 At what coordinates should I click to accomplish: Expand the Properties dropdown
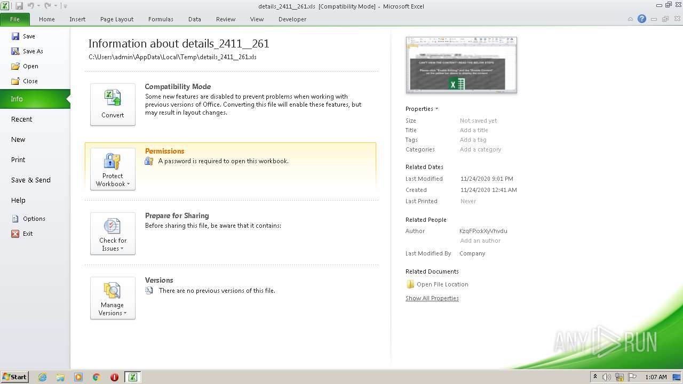point(422,109)
